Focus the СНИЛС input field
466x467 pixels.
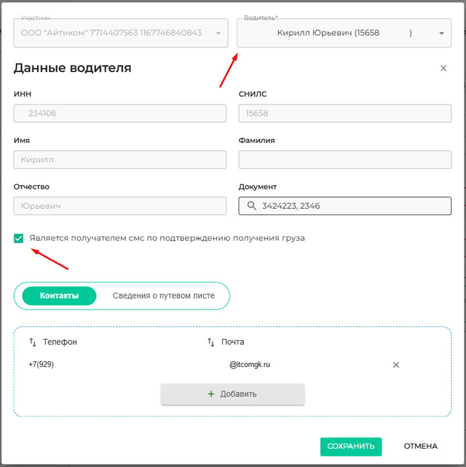click(345, 113)
